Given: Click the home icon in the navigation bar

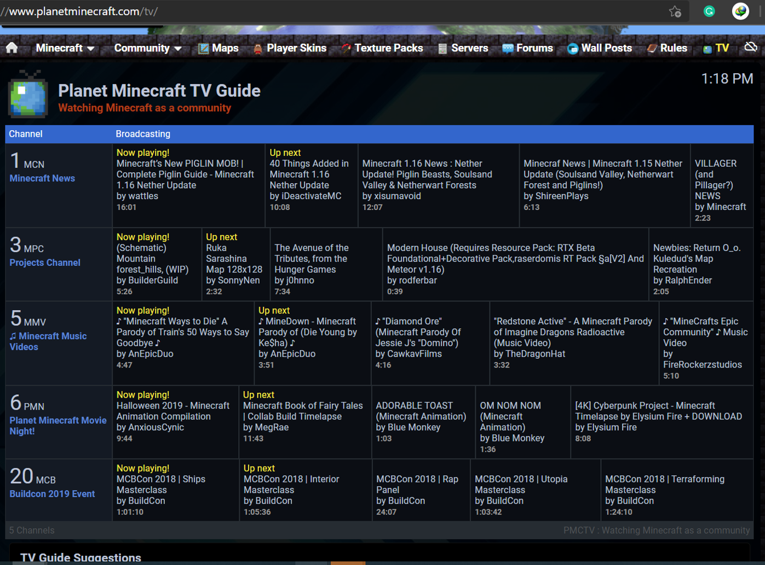Looking at the screenshot, I should point(12,48).
